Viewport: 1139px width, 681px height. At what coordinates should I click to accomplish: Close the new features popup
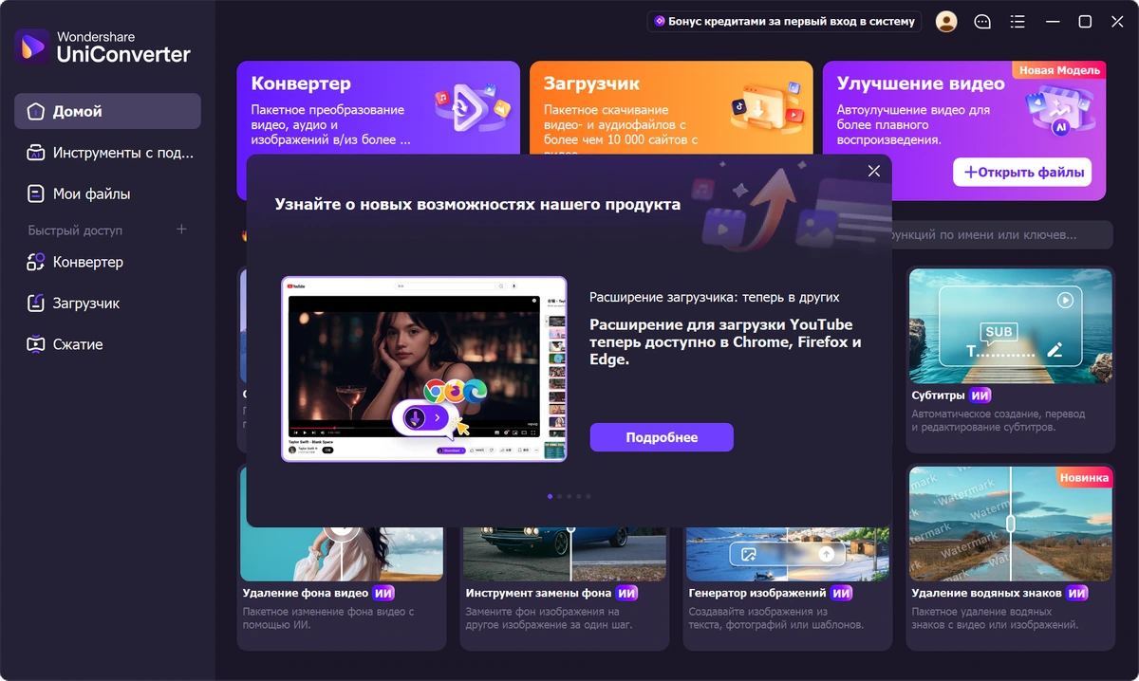(x=874, y=171)
